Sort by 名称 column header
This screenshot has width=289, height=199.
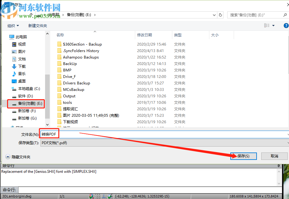(x=60, y=35)
